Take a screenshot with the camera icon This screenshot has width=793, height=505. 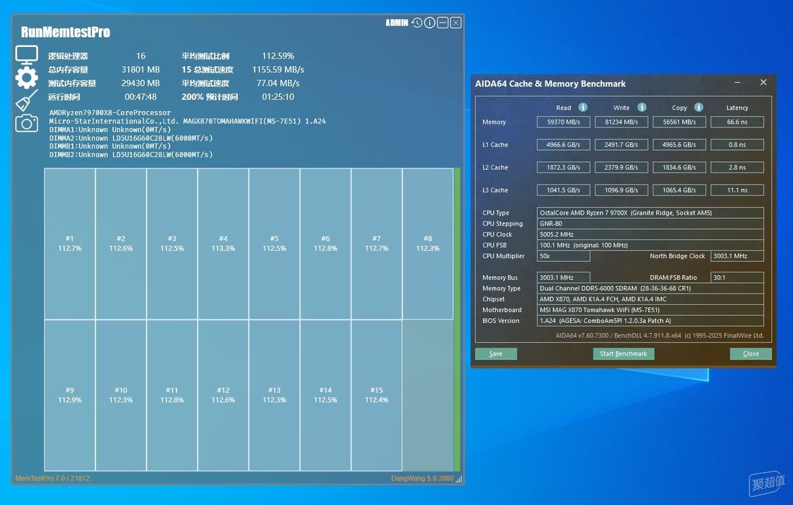[x=26, y=123]
